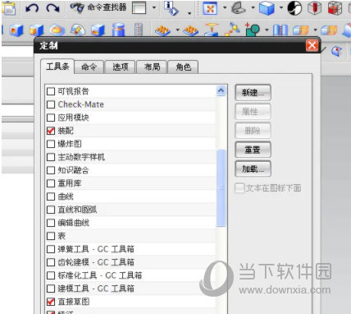Click the orange ellipse on blue block icon

(57, 30)
